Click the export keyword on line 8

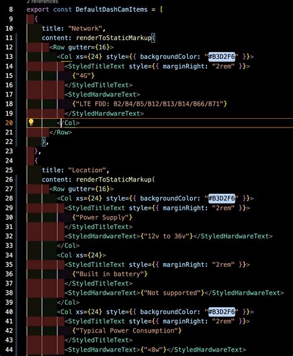[38, 9]
